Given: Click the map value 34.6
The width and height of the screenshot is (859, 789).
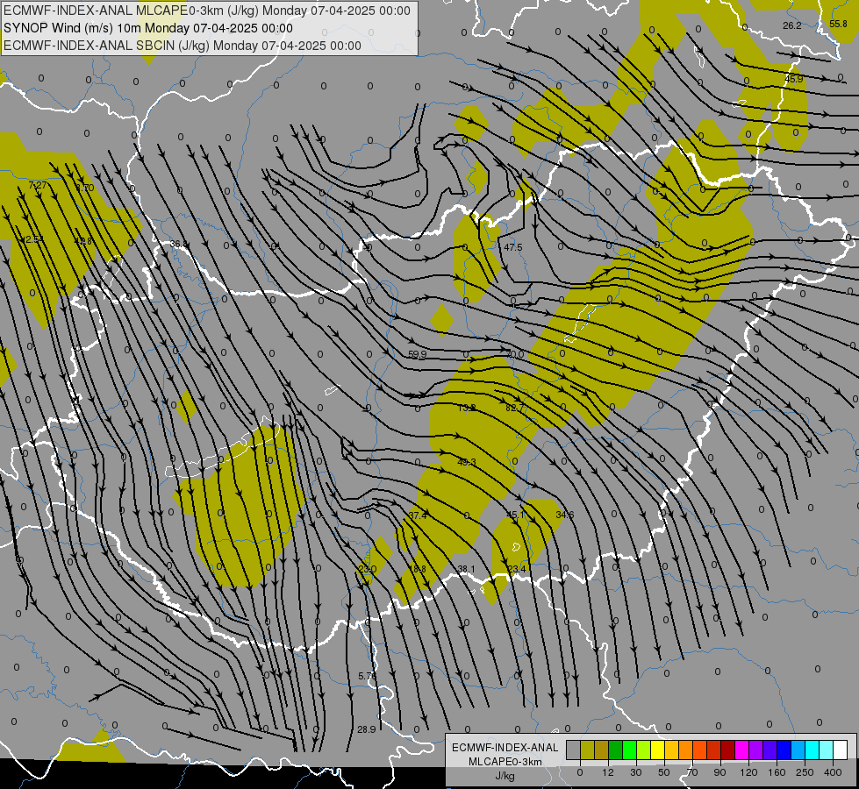Looking at the screenshot, I should tap(565, 515).
